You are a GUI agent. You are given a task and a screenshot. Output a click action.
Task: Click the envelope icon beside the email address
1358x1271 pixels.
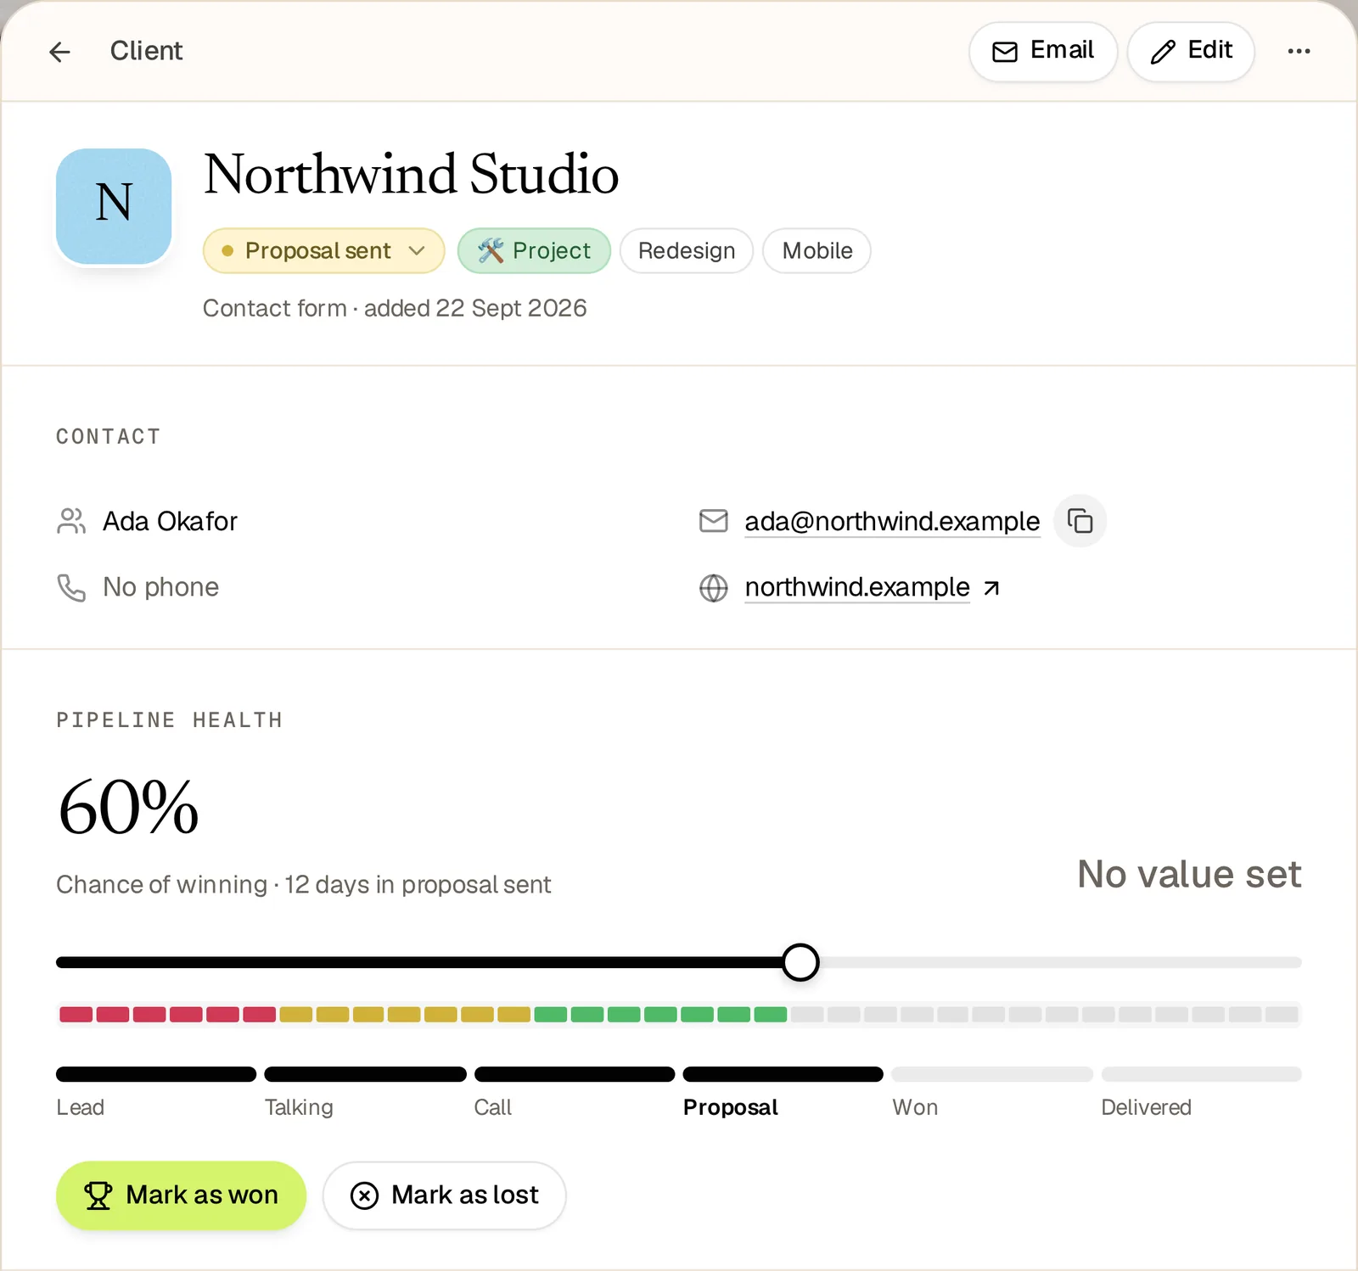pos(714,521)
